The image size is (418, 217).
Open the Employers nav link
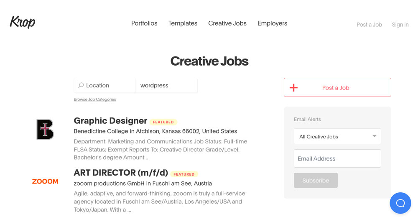click(272, 23)
